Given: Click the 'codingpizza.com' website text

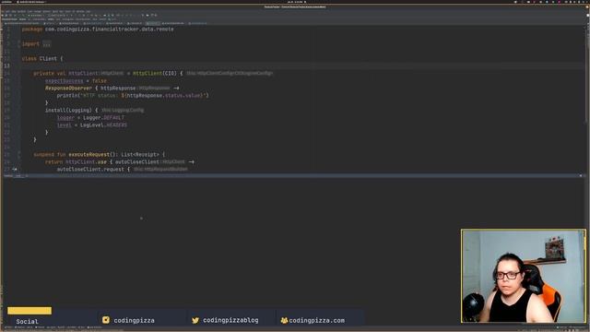Looking at the screenshot, I should coord(317,320).
